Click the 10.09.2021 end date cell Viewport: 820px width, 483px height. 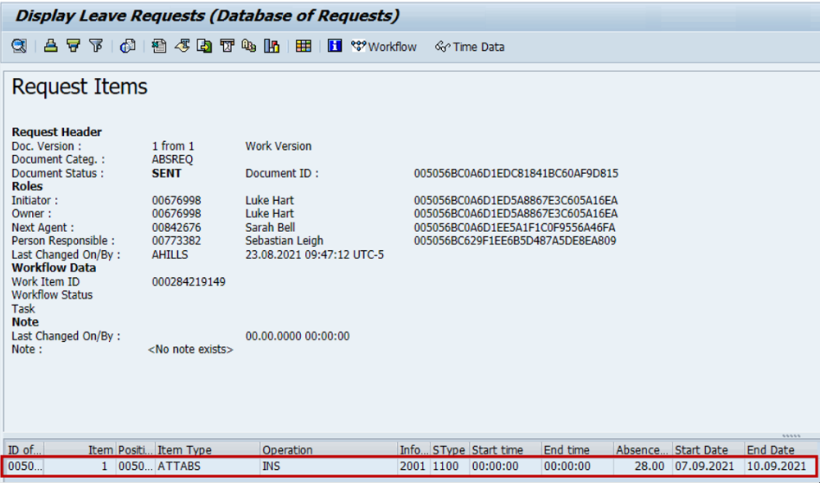[x=781, y=466]
